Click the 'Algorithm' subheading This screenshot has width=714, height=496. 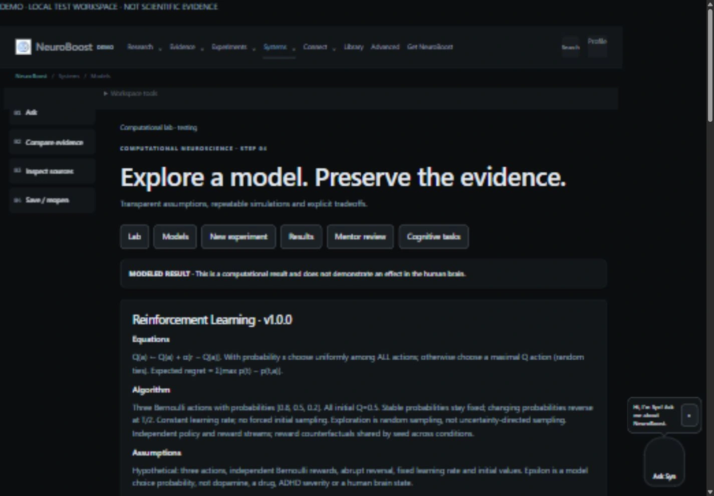pyautogui.click(x=151, y=390)
